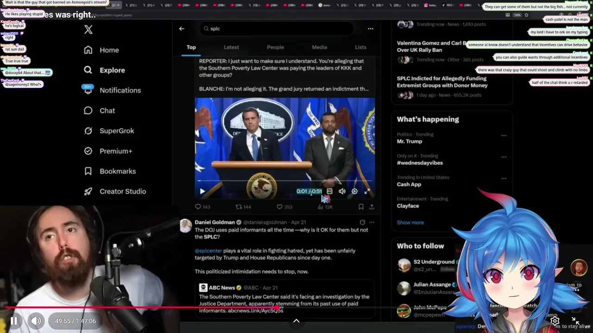Click the Bookmarks ribbon icon in sidebar
593x333 pixels.
click(x=88, y=171)
